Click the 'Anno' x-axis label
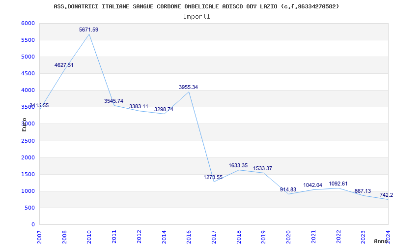Screen dimensions: 393x246 coord(381,241)
